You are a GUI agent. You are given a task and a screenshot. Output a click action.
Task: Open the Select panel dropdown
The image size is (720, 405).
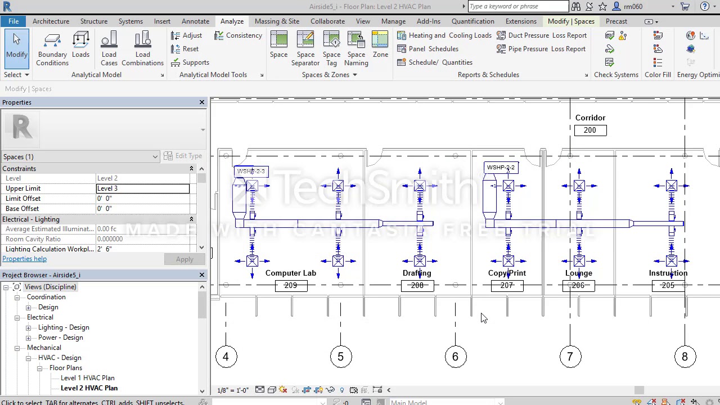(16, 75)
